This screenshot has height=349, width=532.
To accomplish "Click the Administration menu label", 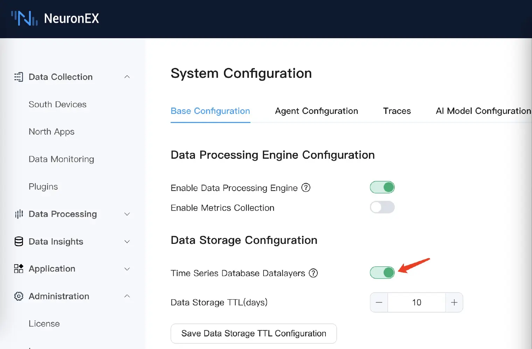I will click(x=59, y=296).
